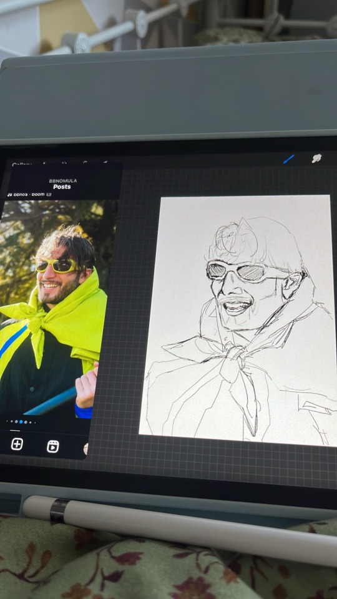Viewport: 337px width, 599px height.
Task: Tap the Posts header title
Action: [x=62, y=187]
